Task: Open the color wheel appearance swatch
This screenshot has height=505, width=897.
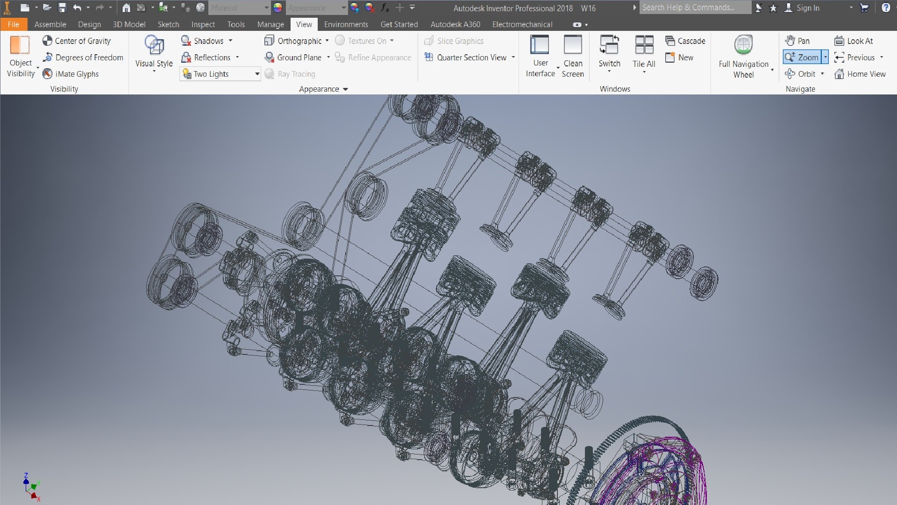Action: pos(278,7)
